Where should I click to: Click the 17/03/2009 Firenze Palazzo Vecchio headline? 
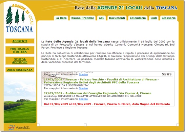[x=101, y=81]
